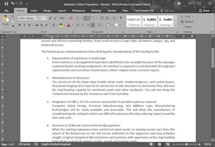The height and width of the screenshot is (147, 215).
Task: Expand the Paste options arrow
Action: point(5,28)
